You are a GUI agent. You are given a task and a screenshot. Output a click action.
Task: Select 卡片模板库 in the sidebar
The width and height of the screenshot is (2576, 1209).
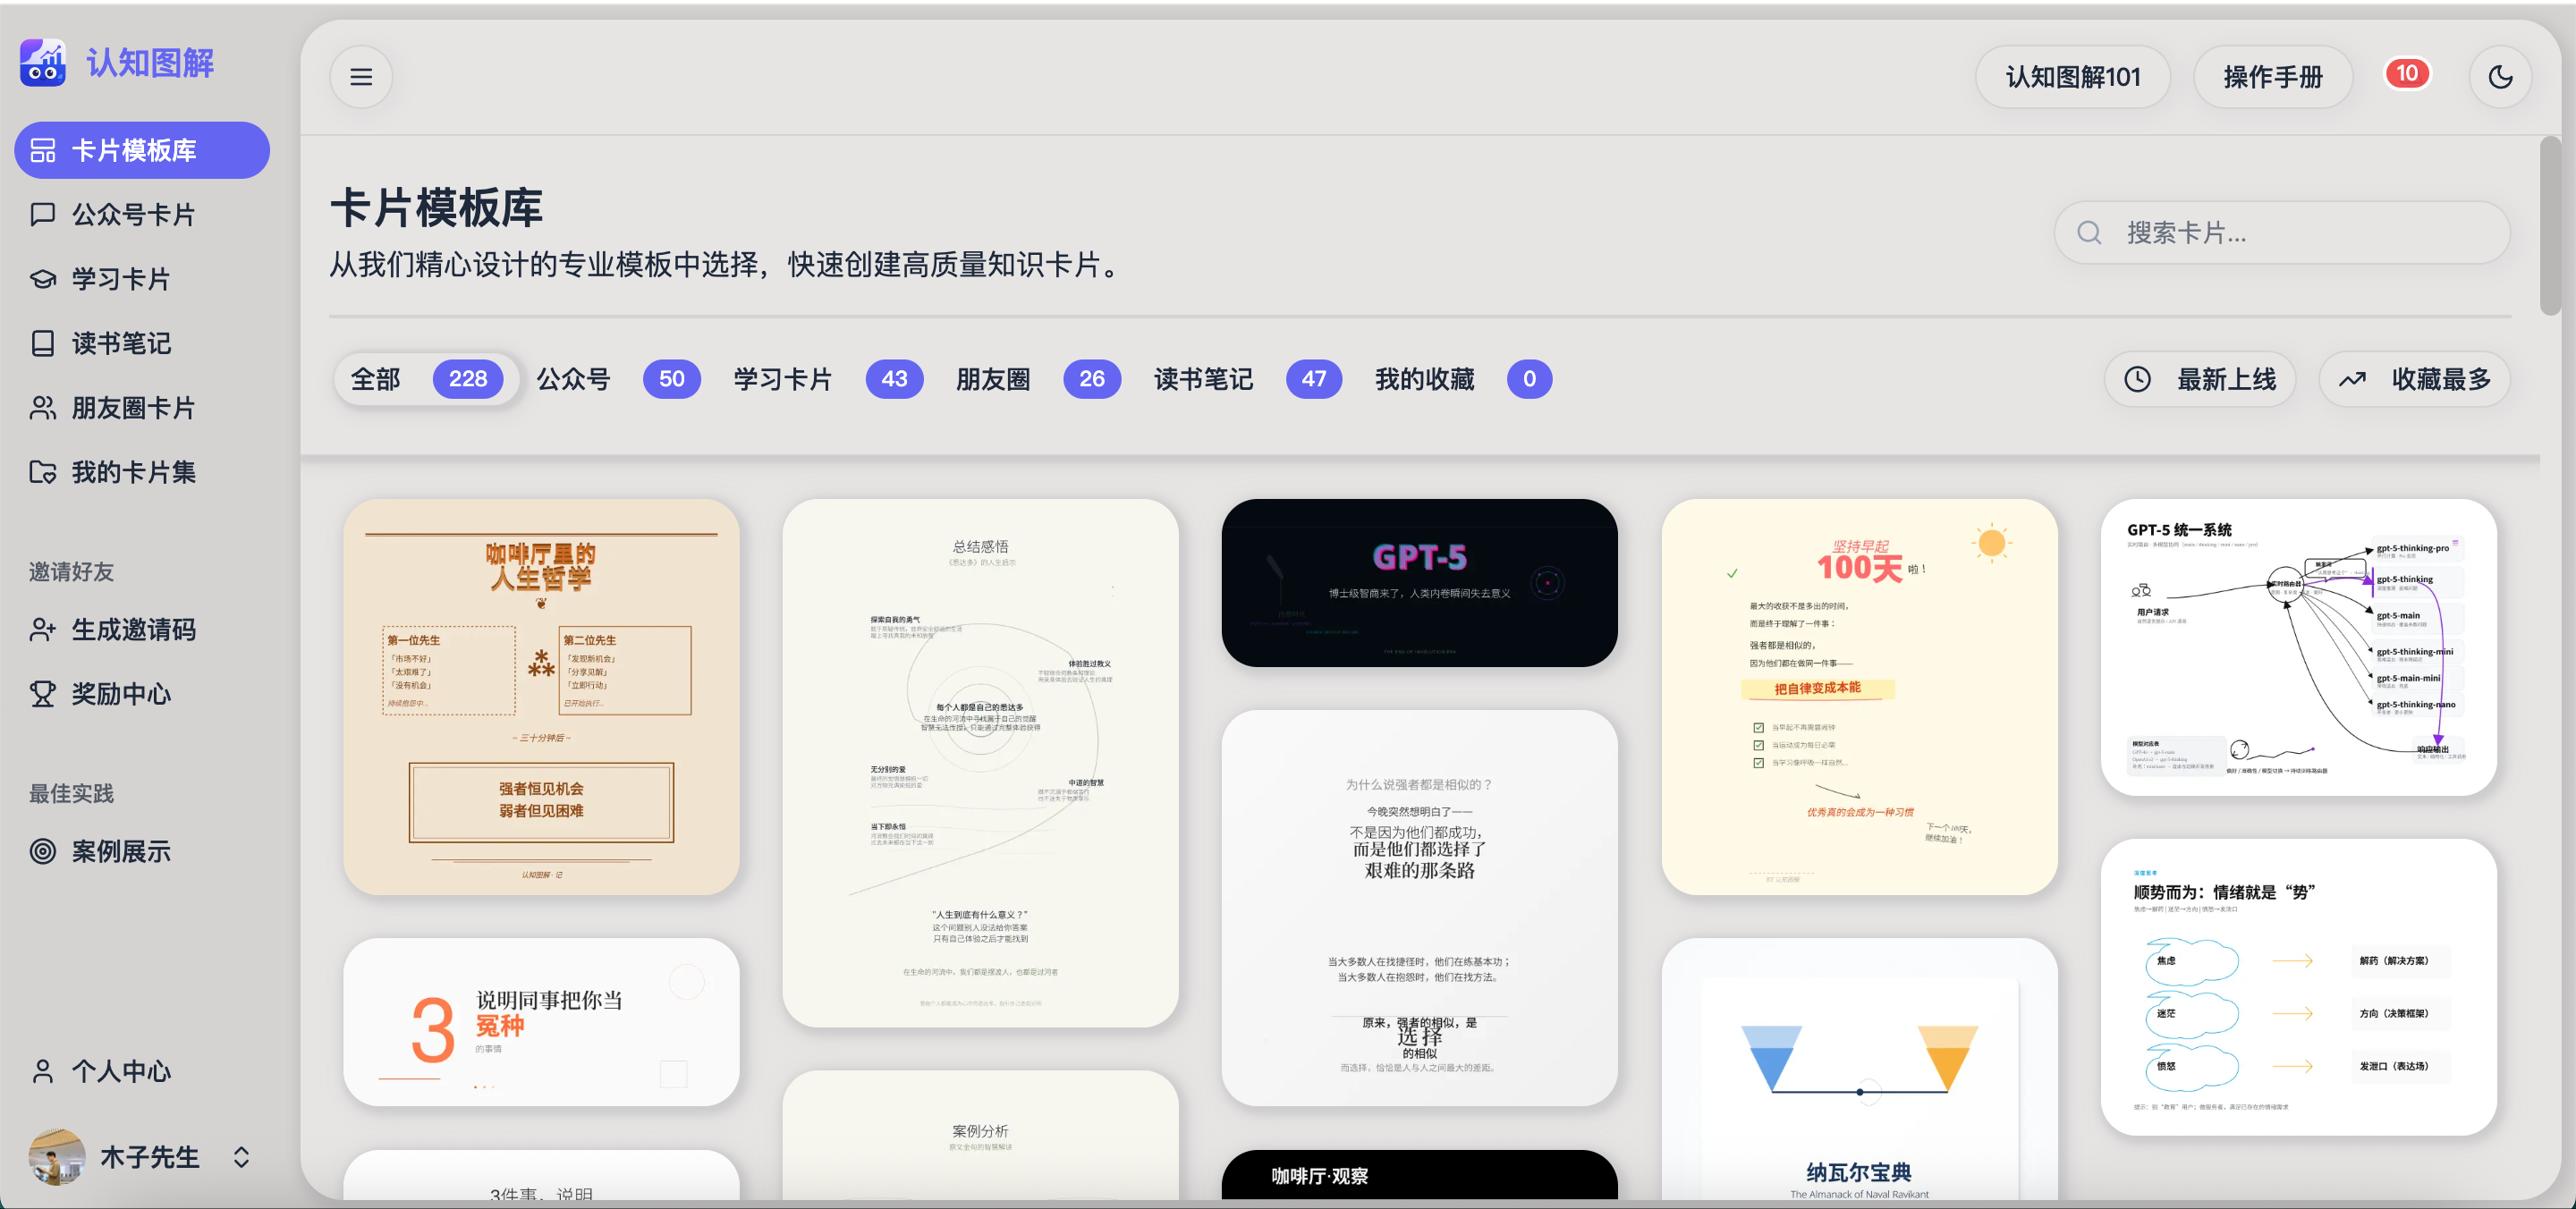click(142, 150)
